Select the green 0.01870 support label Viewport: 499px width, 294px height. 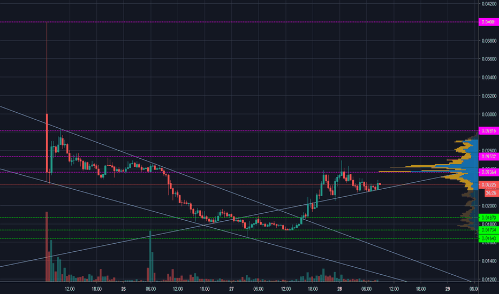[x=488, y=218]
